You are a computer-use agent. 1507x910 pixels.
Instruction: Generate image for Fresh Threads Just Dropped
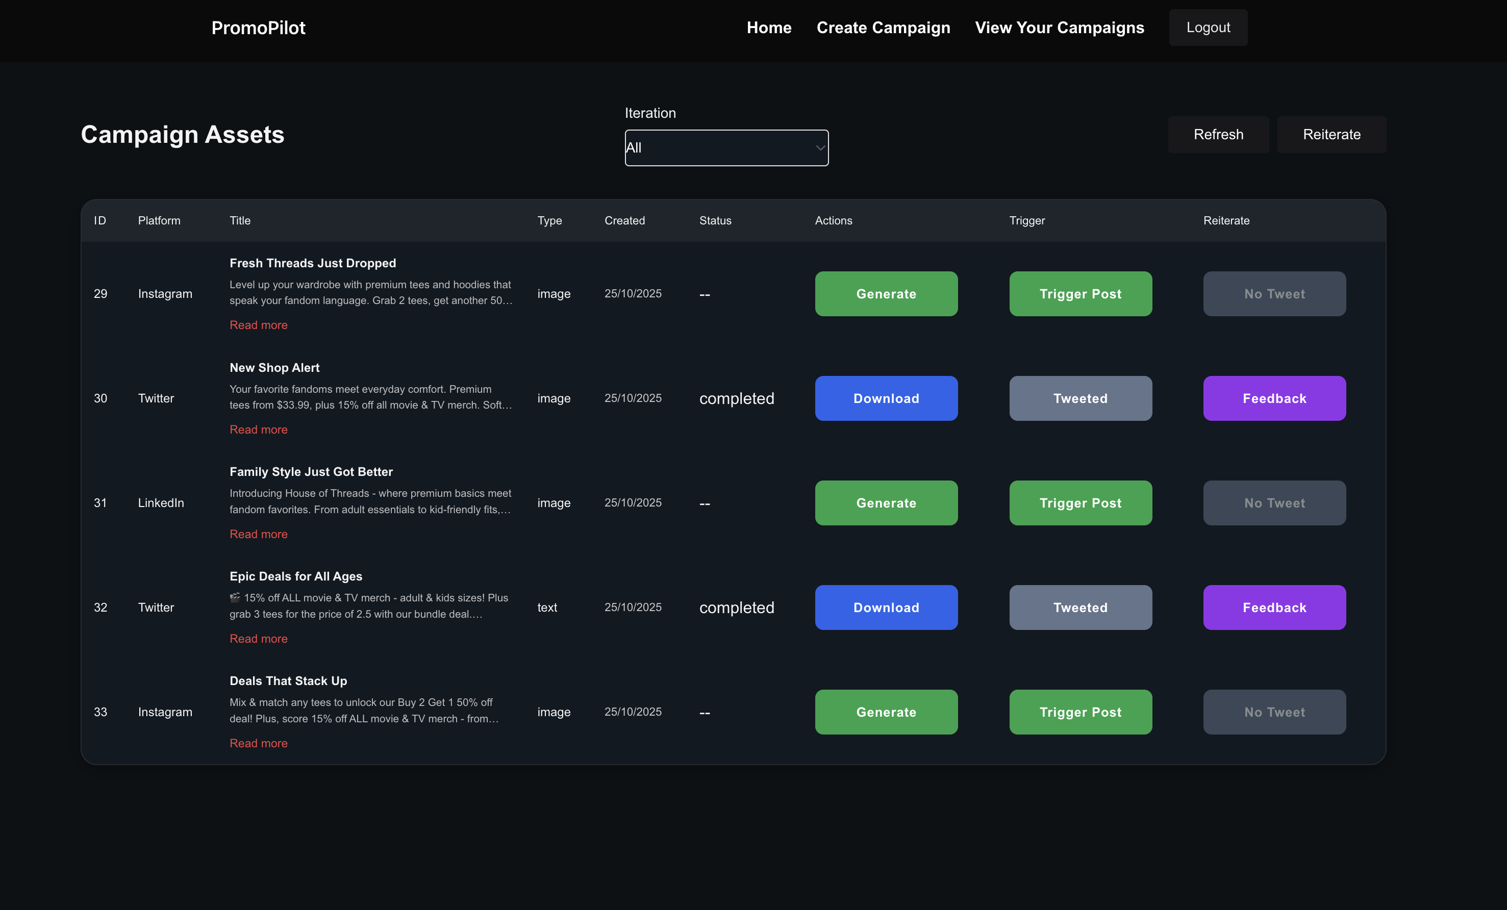point(886,293)
